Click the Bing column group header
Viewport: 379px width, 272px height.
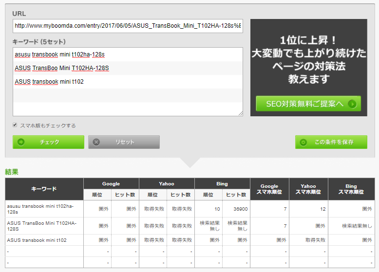point(222,183)
